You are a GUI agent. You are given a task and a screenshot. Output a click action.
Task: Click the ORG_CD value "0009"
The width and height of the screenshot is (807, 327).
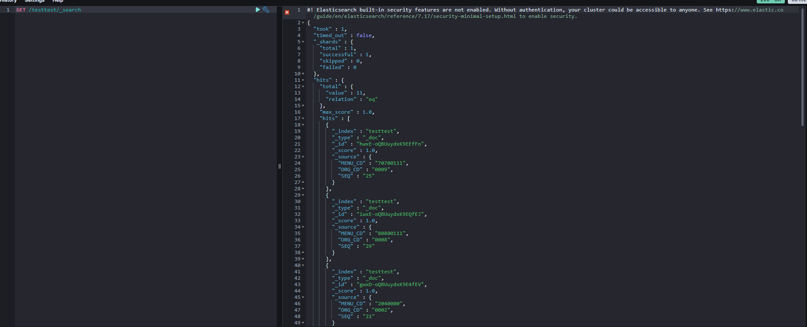(381, 169)
